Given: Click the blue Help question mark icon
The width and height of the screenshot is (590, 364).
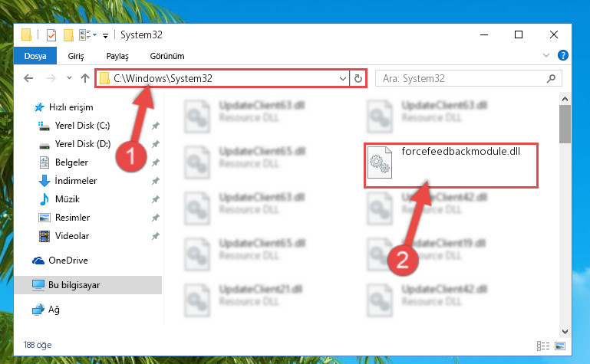Looking at the screenshot, I should (x=563, y=55).
